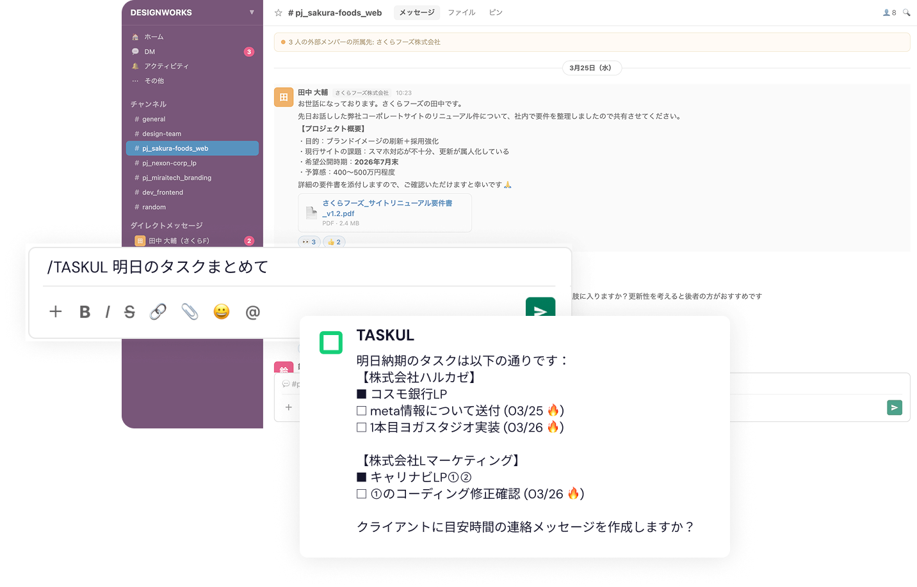
Task: Tick the ①のコーディング修正確認 checkbox
Action: [361, 493]
